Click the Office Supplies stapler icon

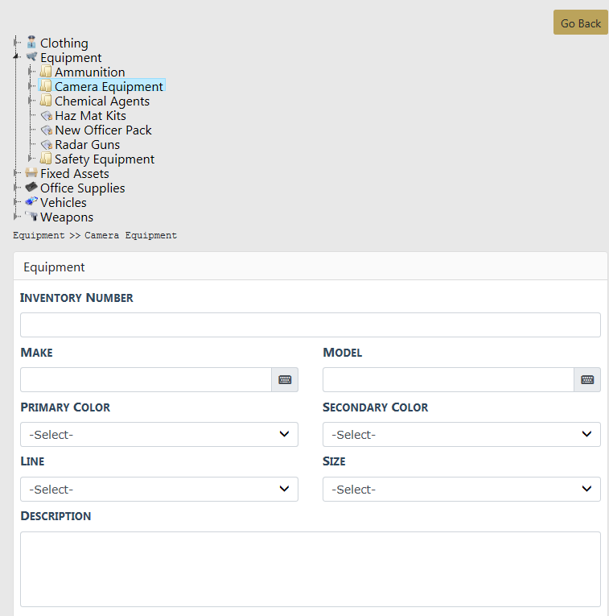click(31, 188)
